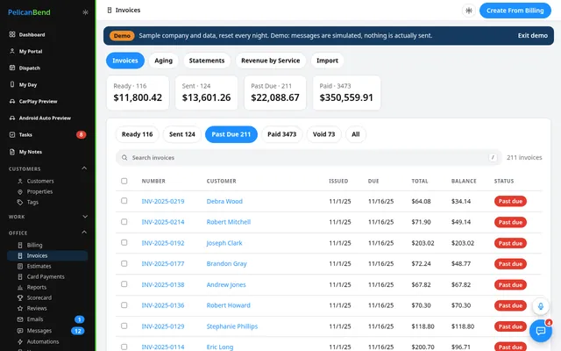Click the Search invoices field
Image resolution: width=561 pixels, height=351 pixels.
309,158
